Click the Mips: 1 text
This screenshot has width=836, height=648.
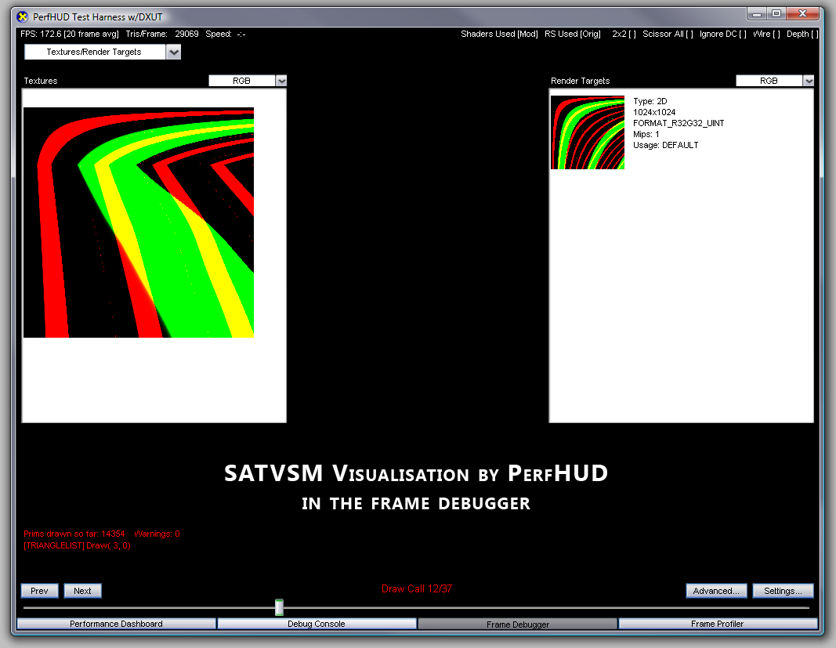pyautogui.click(x=646, y=134)
